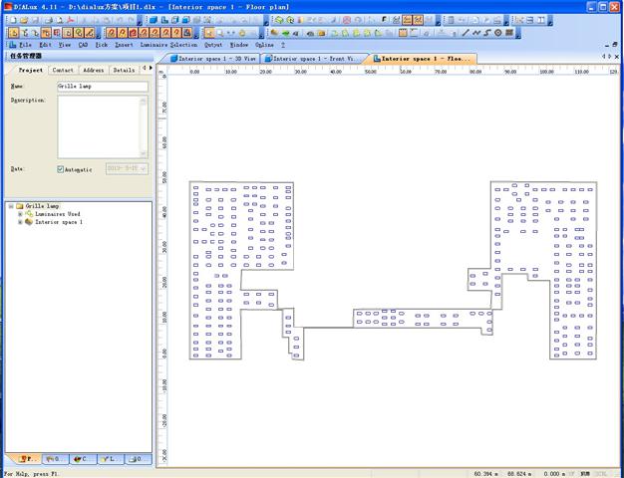Click the first orange question-mark guide icon
The width and height of the screenshot is (624, 478).
coord(111,33)
